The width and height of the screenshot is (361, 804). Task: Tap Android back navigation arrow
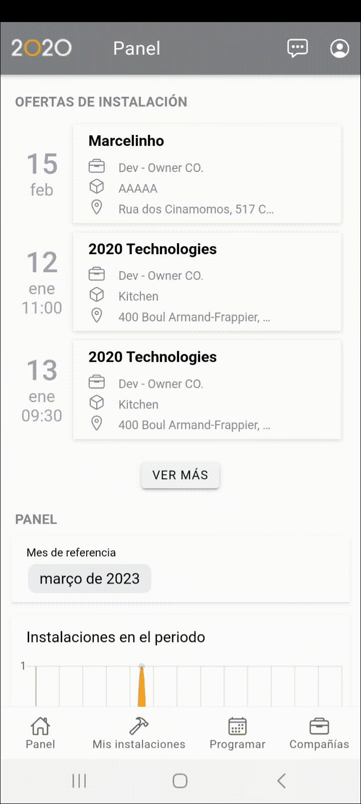click(282, 780)
